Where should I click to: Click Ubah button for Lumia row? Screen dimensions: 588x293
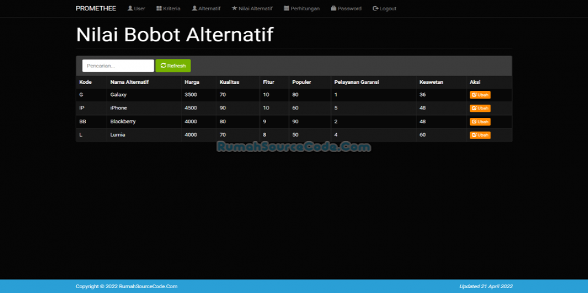click(480, 135)
